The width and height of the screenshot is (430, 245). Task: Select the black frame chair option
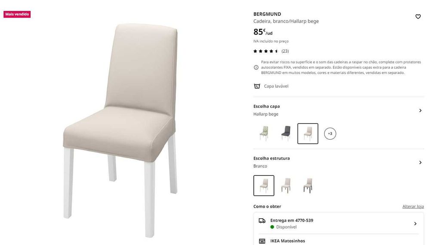point(308,186)
